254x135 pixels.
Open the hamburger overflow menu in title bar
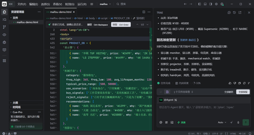[x=92, y=4]
